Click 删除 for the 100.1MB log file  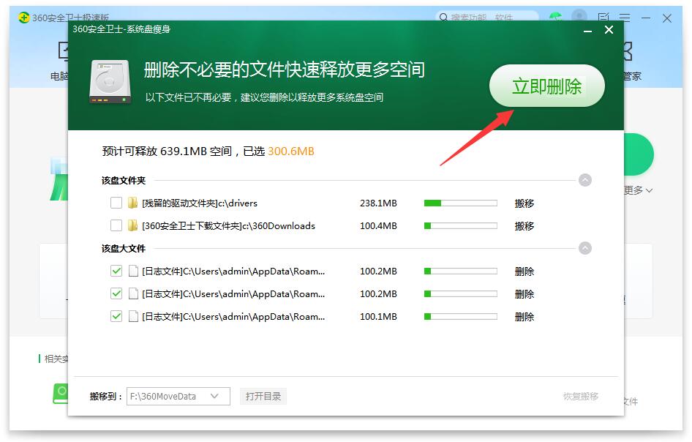524,317
